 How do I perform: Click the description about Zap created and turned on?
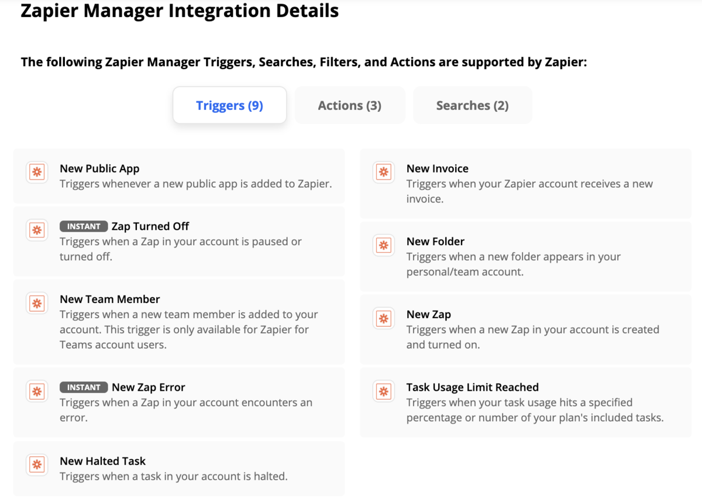533,337
